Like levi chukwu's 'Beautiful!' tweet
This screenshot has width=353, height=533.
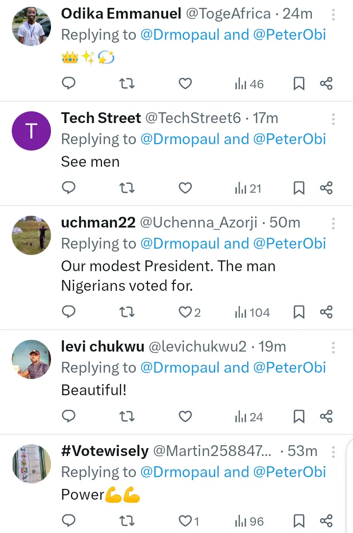click(x=185, y=417)
